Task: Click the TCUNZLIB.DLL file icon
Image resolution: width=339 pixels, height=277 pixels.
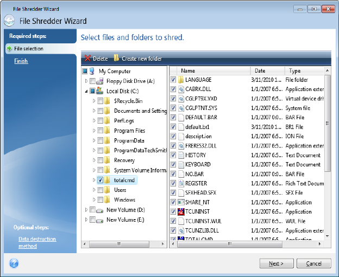Action: coord(181,230)
